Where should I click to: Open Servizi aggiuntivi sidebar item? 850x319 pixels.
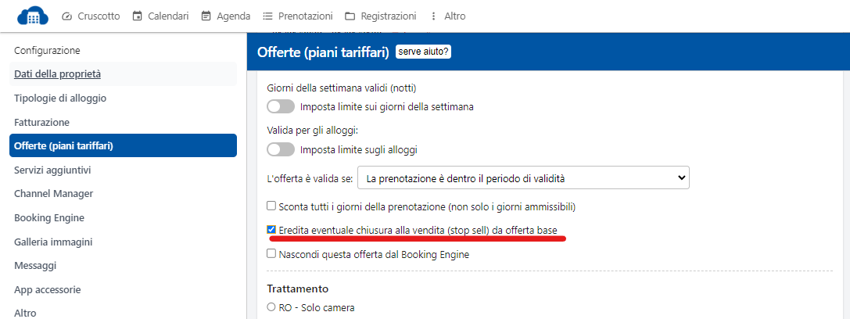(x=52, y=170)
